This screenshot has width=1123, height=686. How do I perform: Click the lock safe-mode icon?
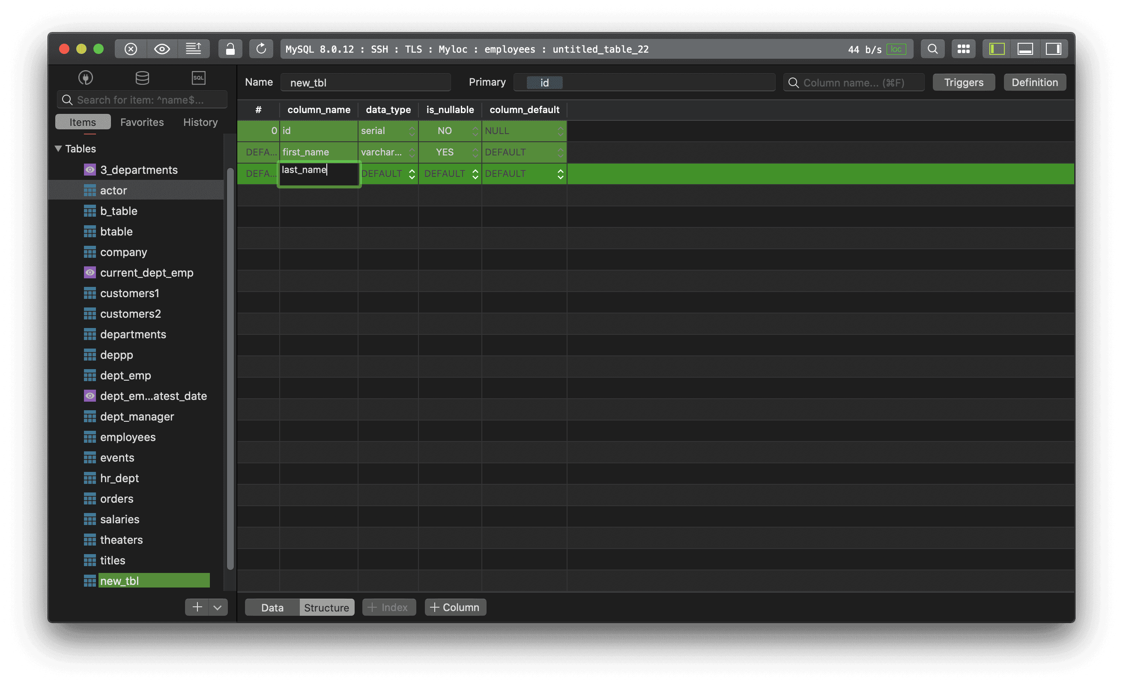[230, 49]
